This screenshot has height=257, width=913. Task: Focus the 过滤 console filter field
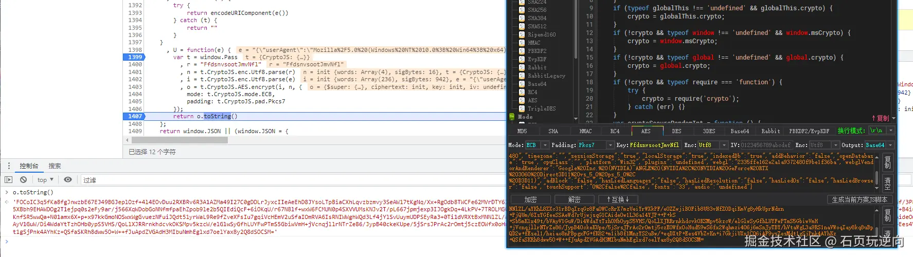[x=293, y=180]
